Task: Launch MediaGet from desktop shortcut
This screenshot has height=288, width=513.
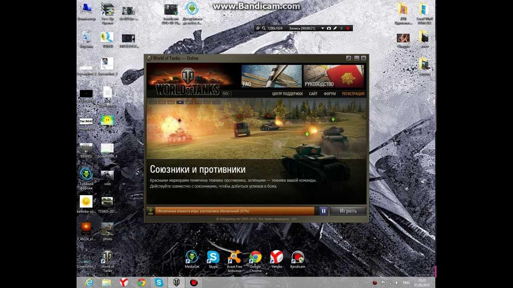Action: coord(192,259)
